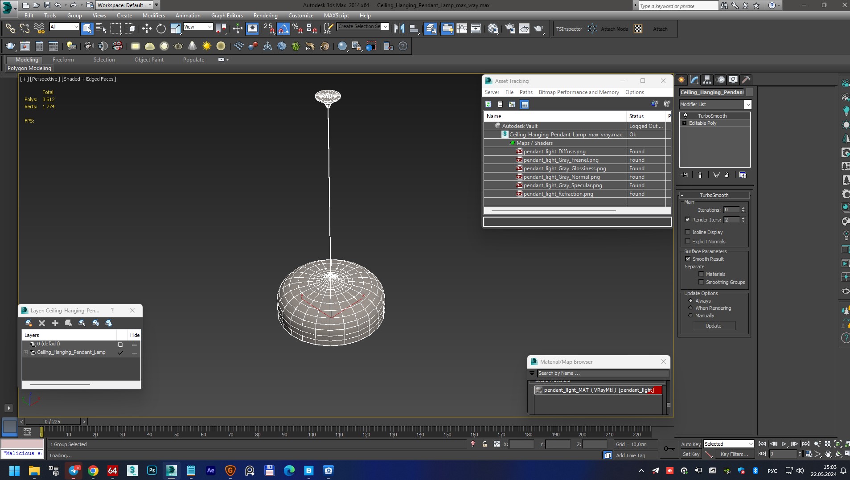
Task: Open Material Editor sphere icon
Action: (x=493, y=29)
